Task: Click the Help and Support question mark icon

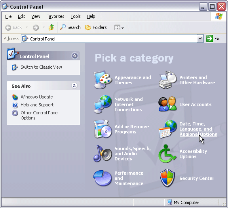Action: point(15,105)
